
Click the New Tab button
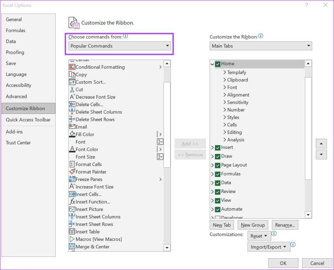[221, 225]
